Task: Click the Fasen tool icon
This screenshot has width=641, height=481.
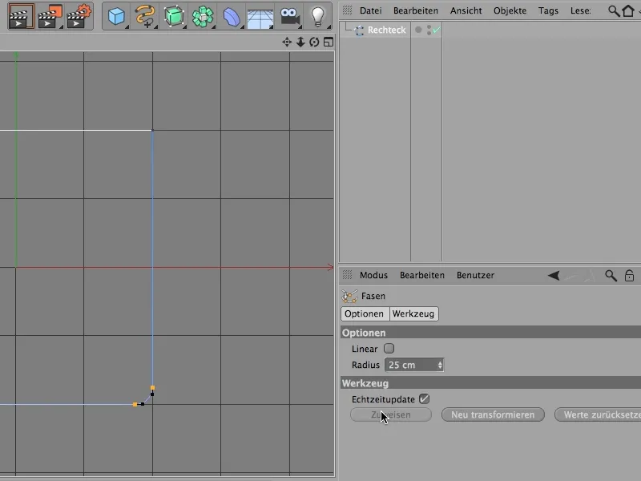Action: tap(349, 296)
